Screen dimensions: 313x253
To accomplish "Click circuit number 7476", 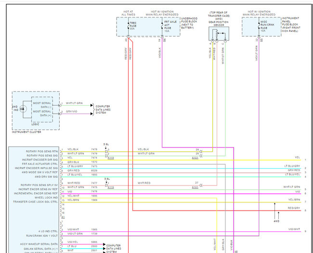I will (94, 191).
